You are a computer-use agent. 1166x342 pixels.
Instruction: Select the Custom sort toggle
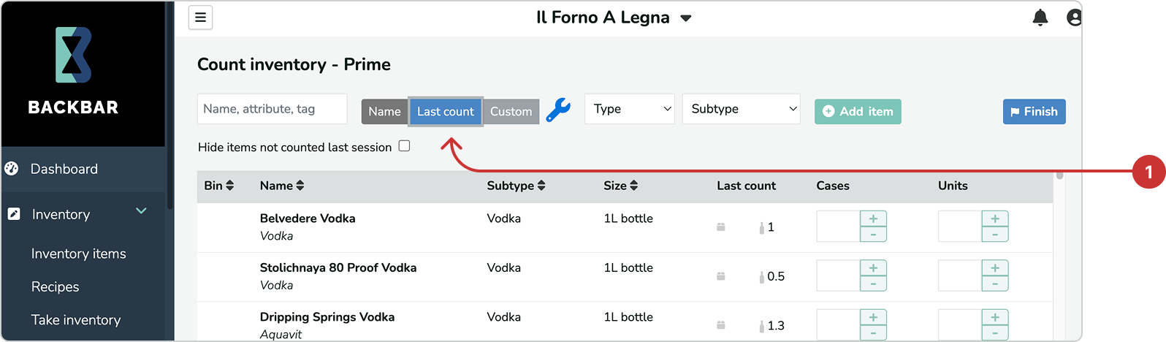point(511,112)
